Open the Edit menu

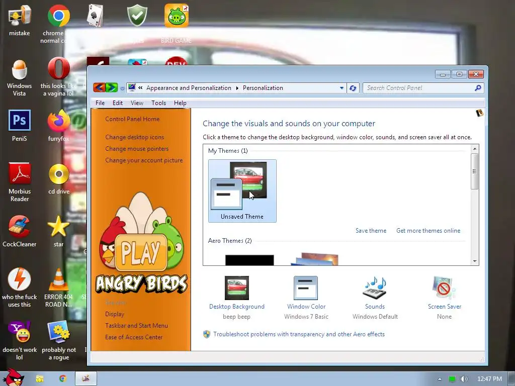tap(118, 103)
